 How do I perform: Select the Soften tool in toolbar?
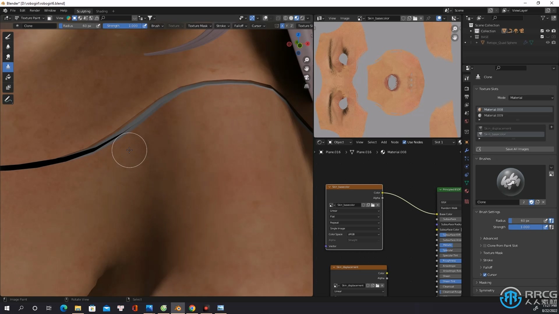(x=8, y=47)
